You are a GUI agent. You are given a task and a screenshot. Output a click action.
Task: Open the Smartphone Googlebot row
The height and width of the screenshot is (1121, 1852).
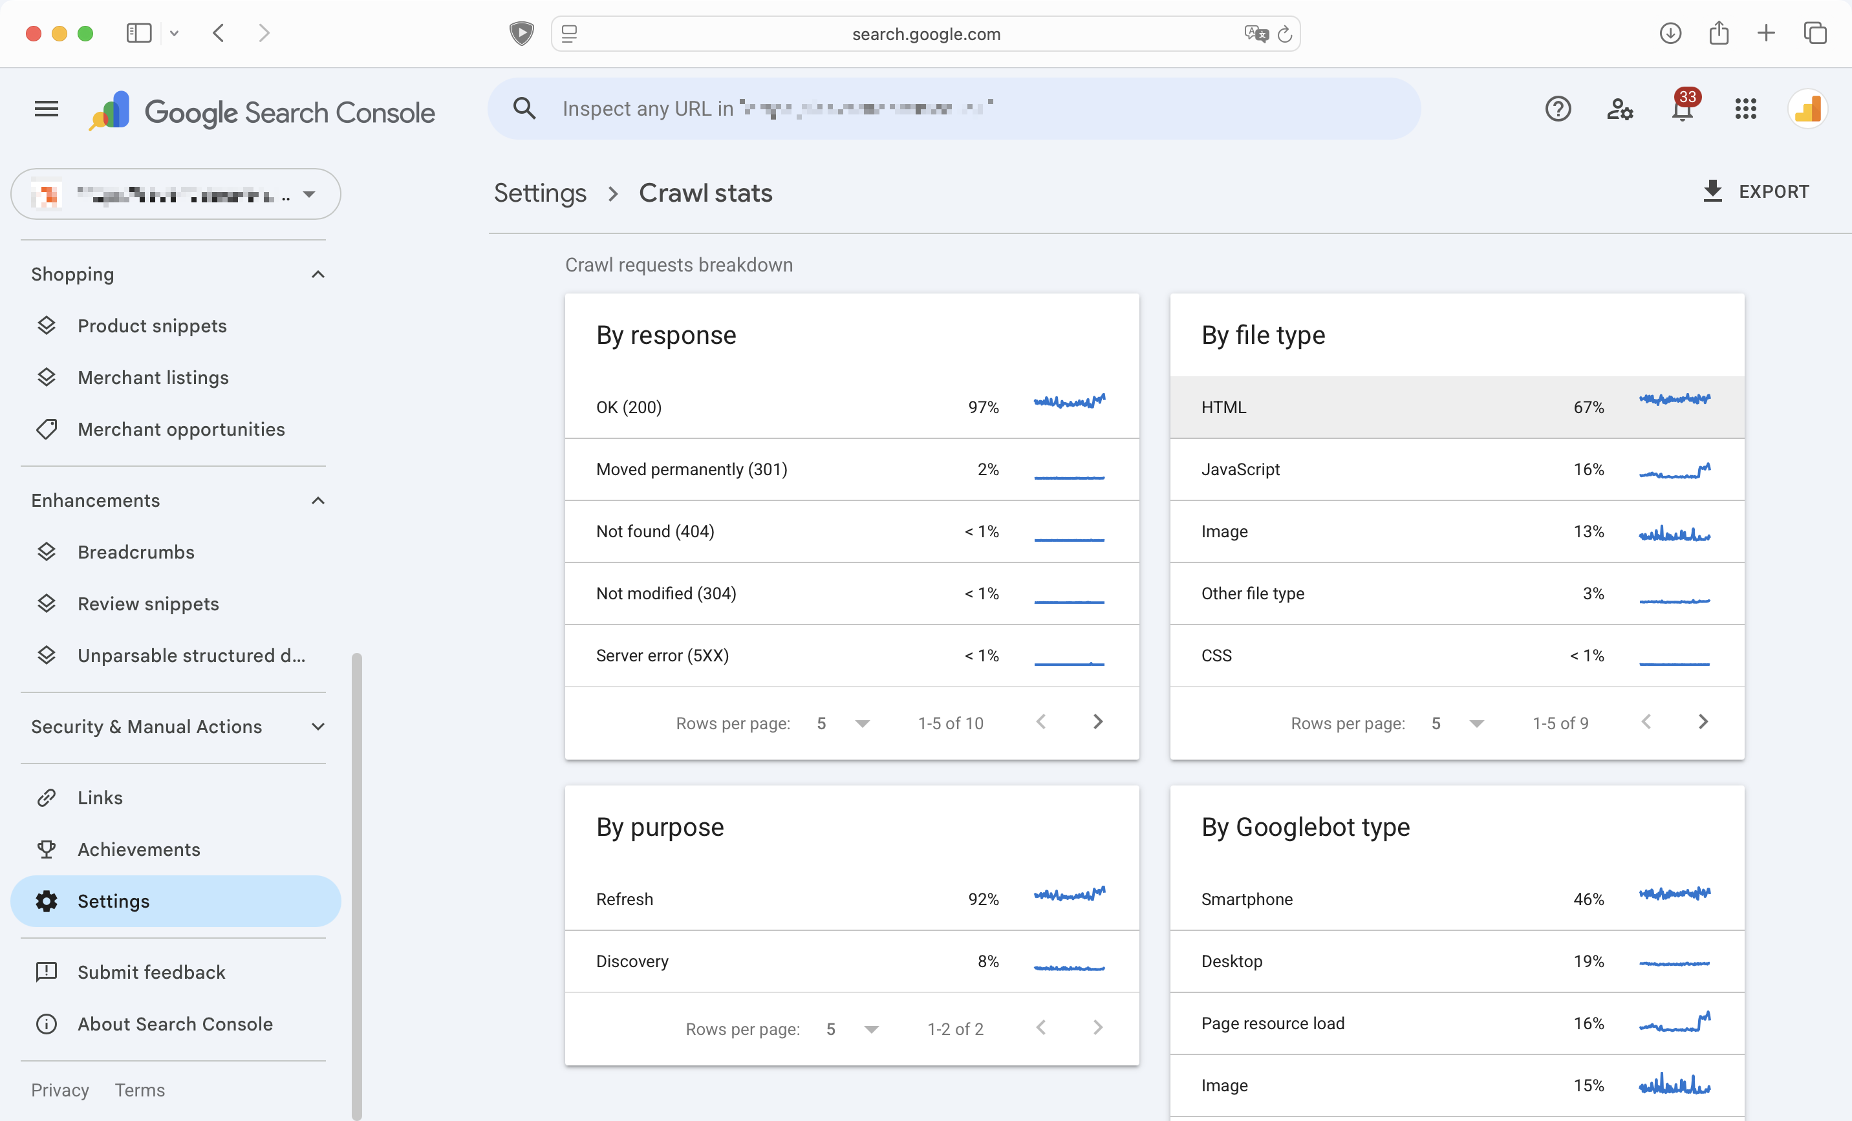point(1457,899)
